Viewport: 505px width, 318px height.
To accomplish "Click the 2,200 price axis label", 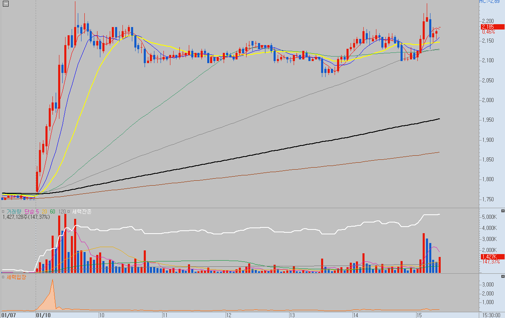I will 488,21.
